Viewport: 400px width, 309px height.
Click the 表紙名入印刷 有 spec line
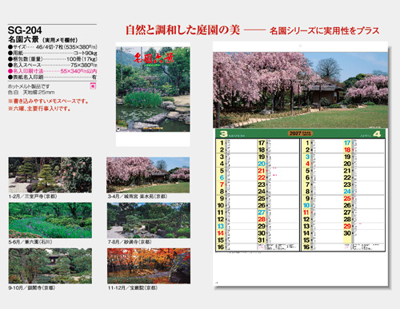(x=53, y=77)
